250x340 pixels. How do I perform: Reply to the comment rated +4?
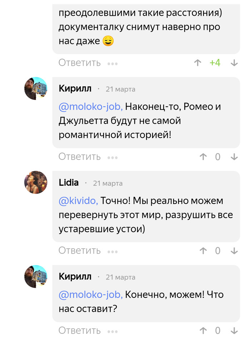click(x=80, y=63)
